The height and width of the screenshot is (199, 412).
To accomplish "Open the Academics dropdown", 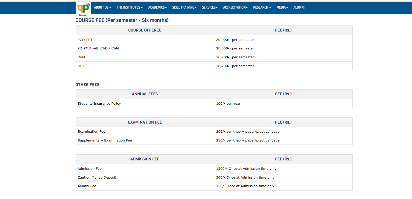I will (x=157, y=8).
